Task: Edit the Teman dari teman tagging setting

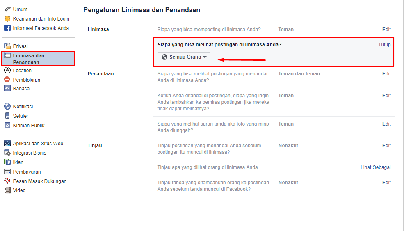Action: [x=386, y=74]
